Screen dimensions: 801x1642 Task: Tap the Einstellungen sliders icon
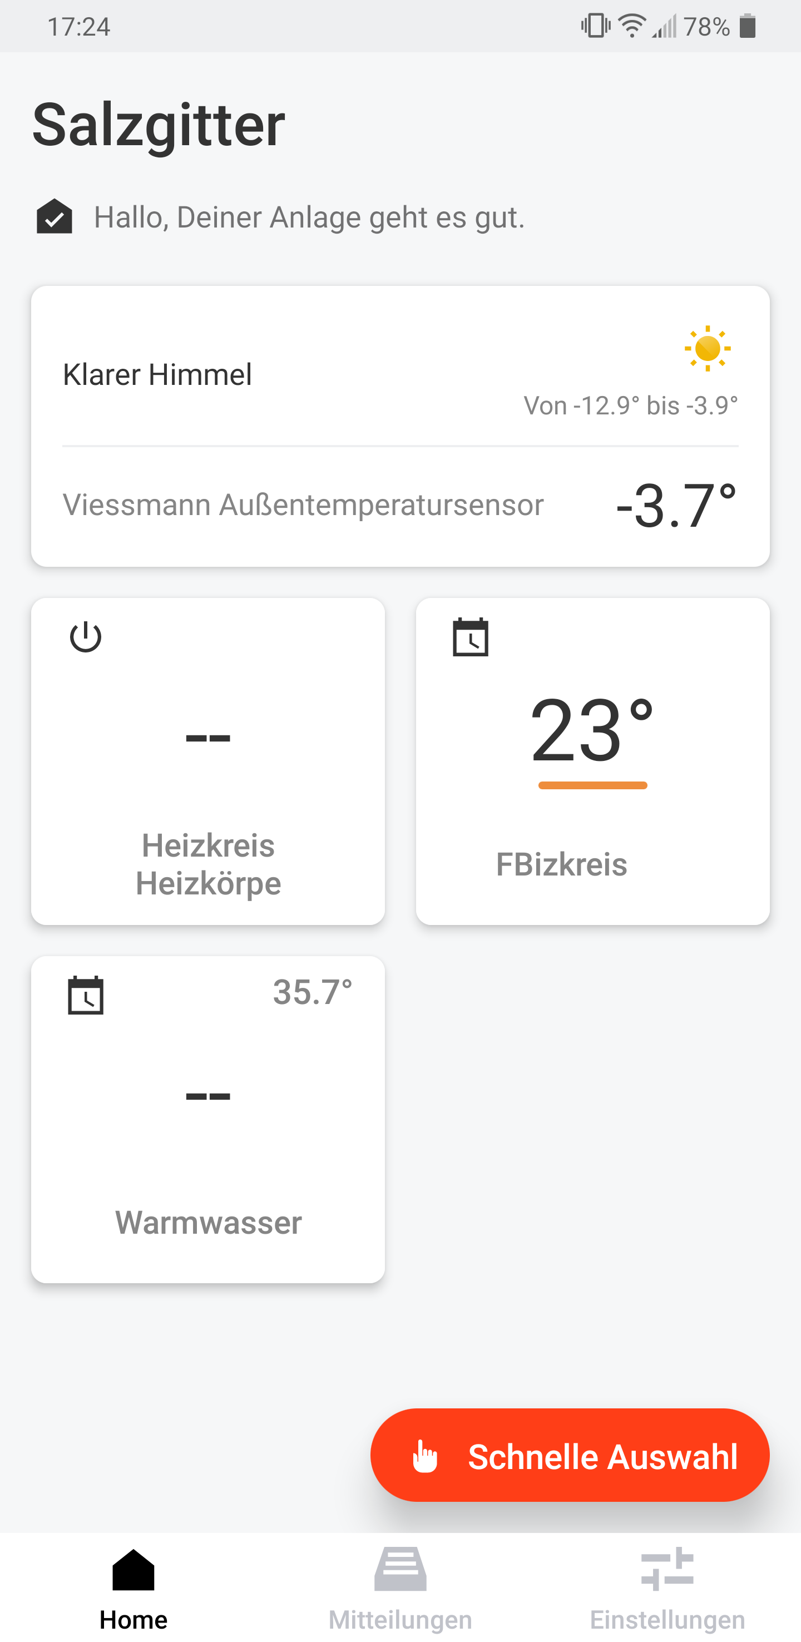tap(667, 1569)
